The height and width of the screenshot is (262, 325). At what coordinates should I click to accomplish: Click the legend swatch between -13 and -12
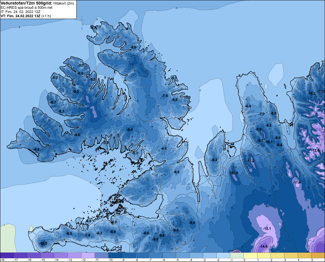coord(74,255)
